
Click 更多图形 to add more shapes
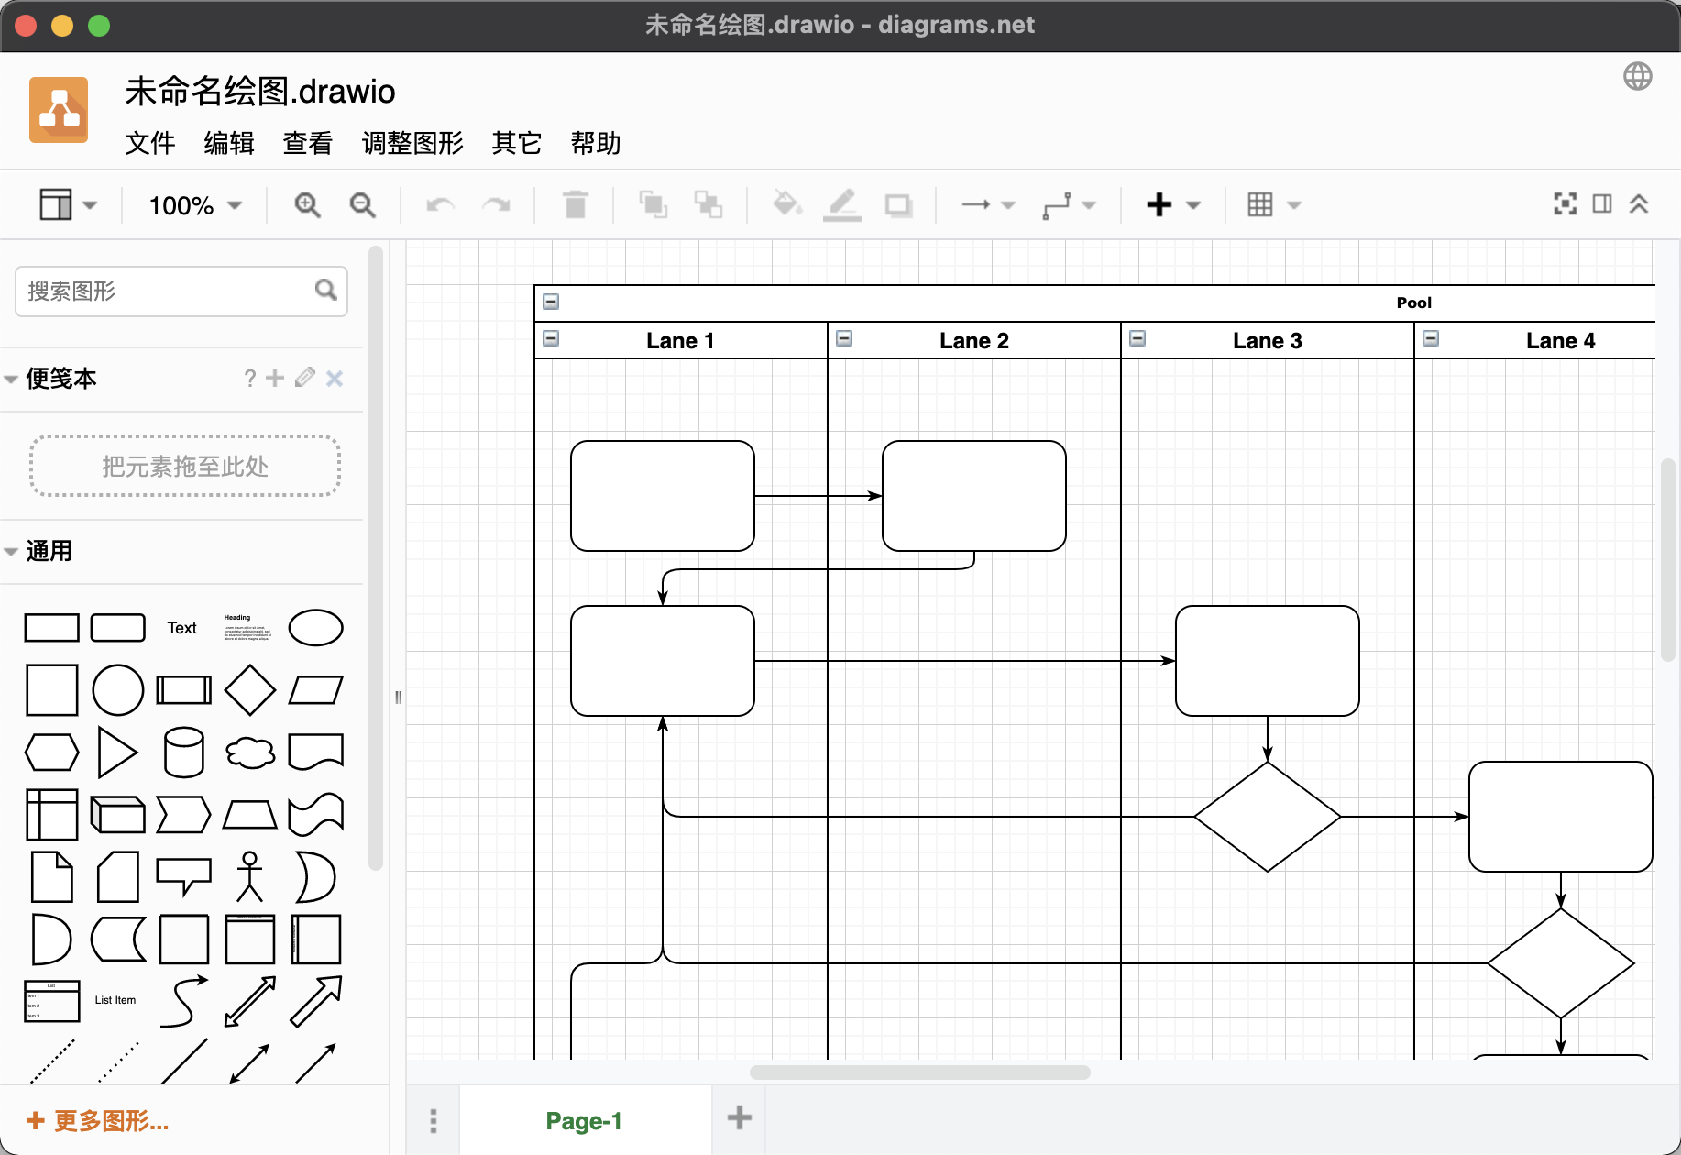(98, 1120)
